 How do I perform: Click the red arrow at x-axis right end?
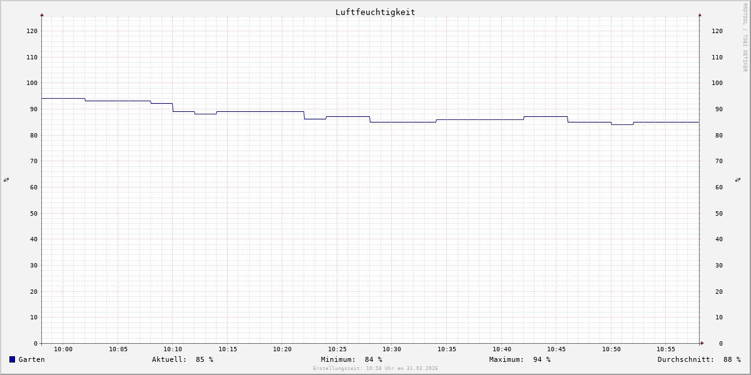point(702,343)
